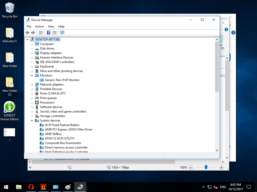Select Direct memory access controller
This screenshot has height=192, width=257.
pos(66,147)
